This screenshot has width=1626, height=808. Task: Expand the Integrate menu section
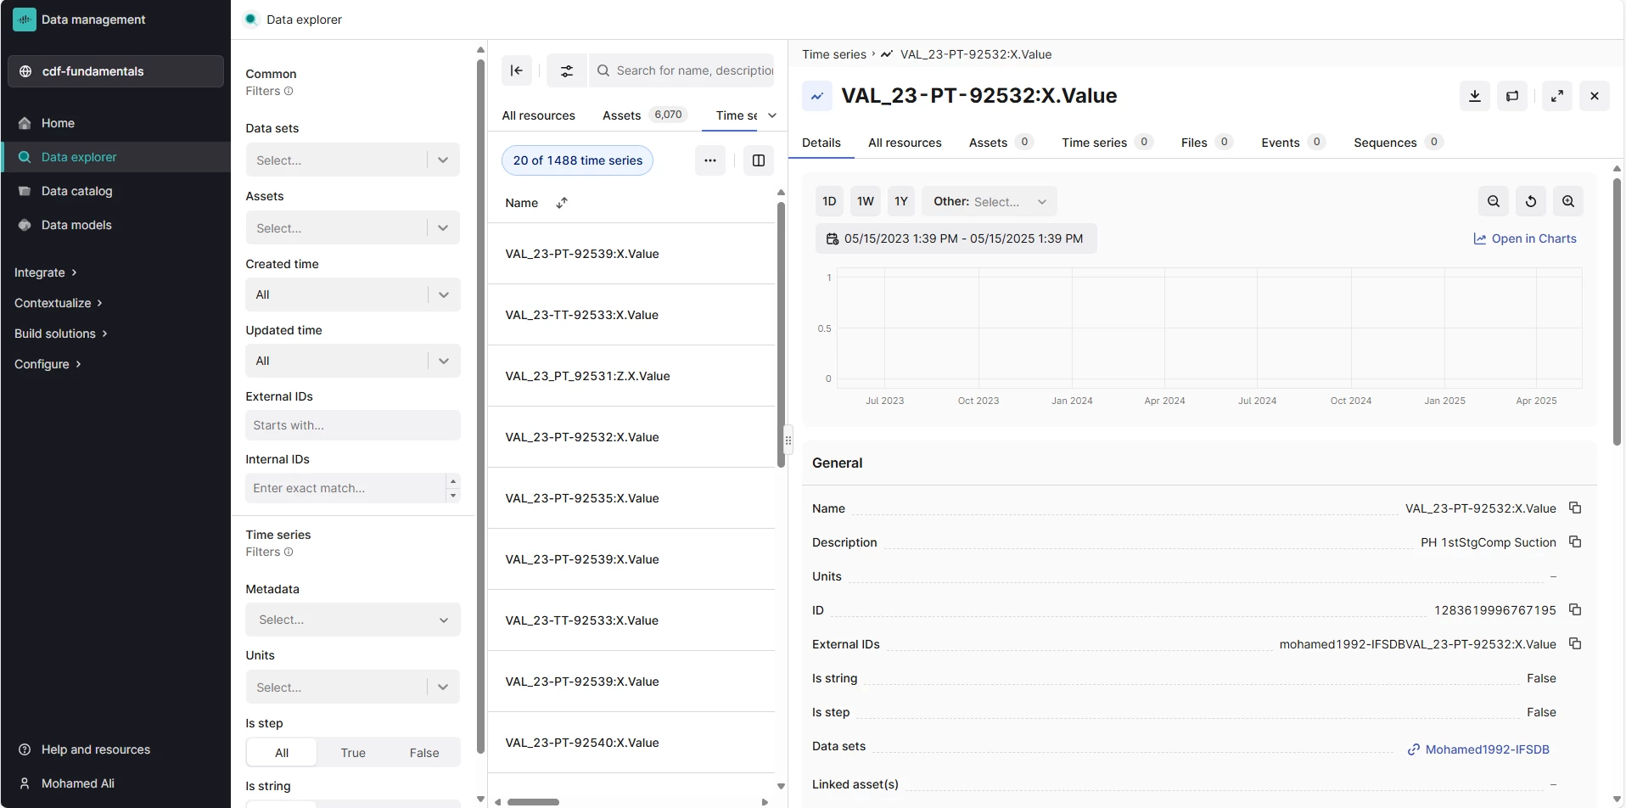coord(46,272)
